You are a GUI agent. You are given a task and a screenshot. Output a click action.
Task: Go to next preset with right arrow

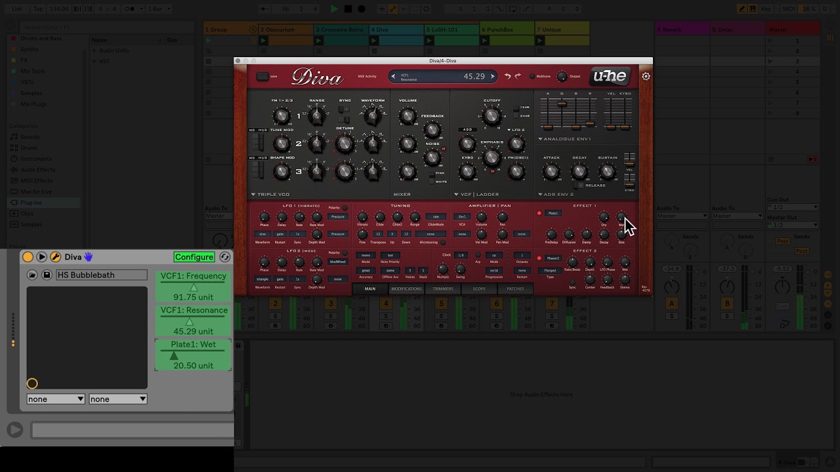tap(493, 77)
